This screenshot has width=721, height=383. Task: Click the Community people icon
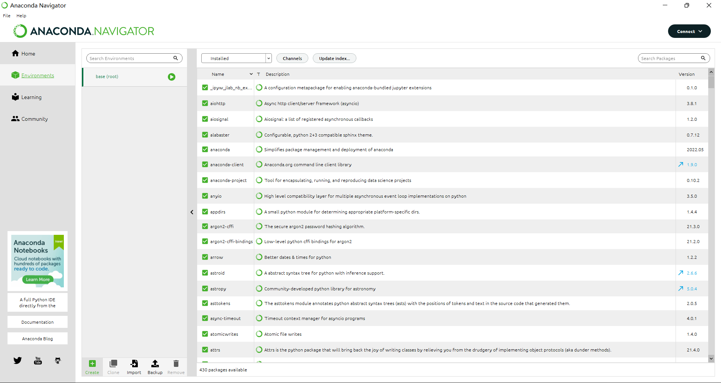pyautogui.click(x=15, y=119)
